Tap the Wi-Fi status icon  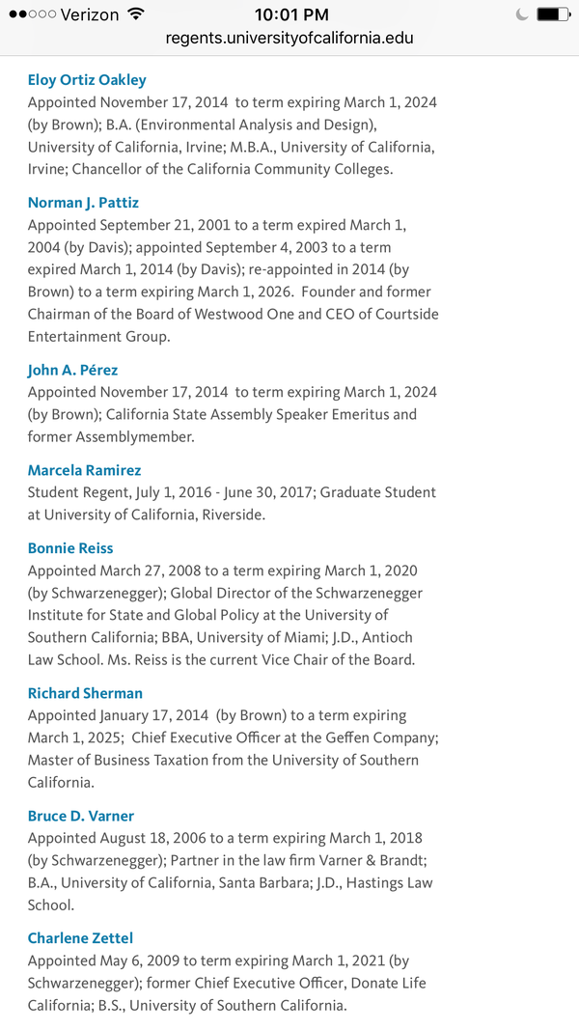(x=136, y=14)
